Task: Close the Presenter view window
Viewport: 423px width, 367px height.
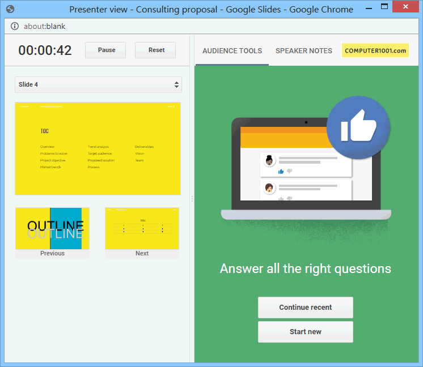Action: [x=405, y=7]
